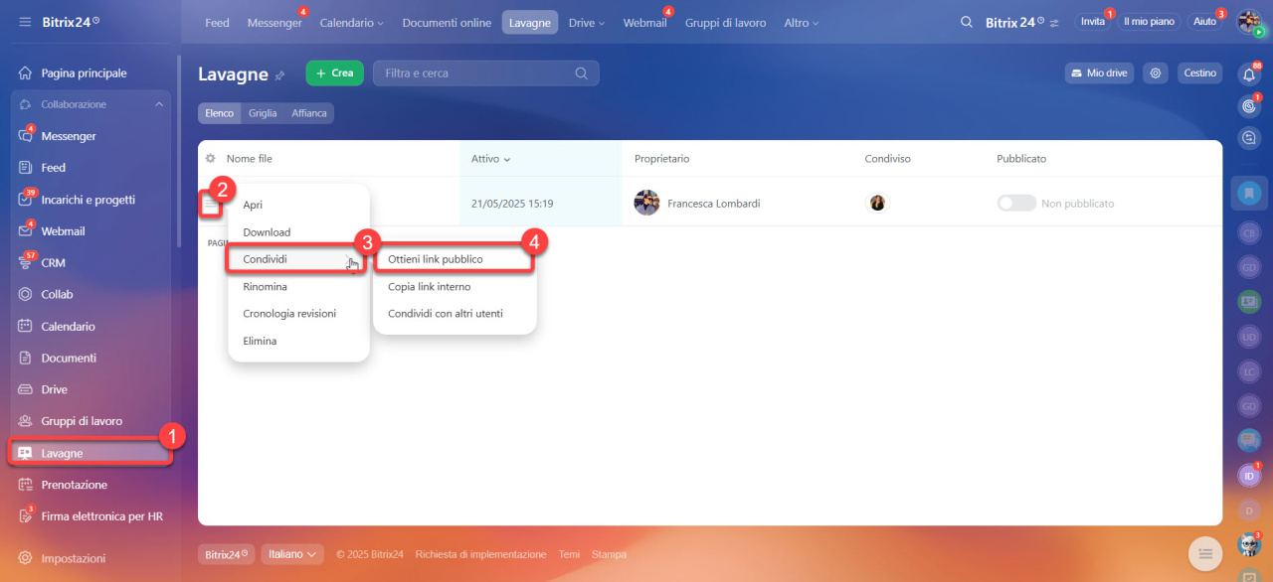
Task: Expand the Calendario top menu dropdown
Action: (352, 23)
